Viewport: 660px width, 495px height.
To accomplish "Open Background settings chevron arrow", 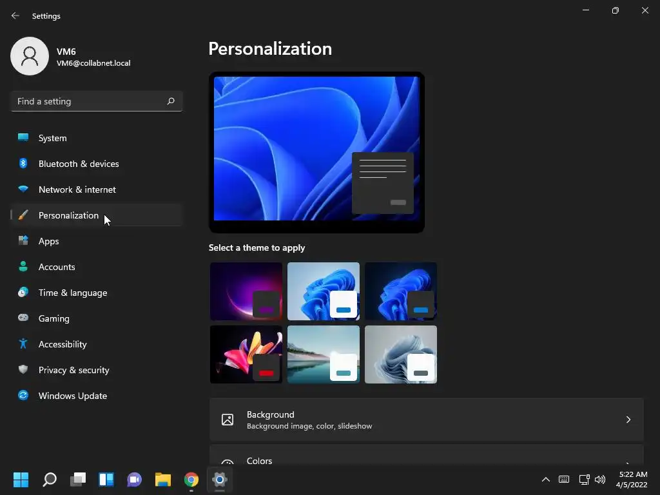I will coord(628,420).
